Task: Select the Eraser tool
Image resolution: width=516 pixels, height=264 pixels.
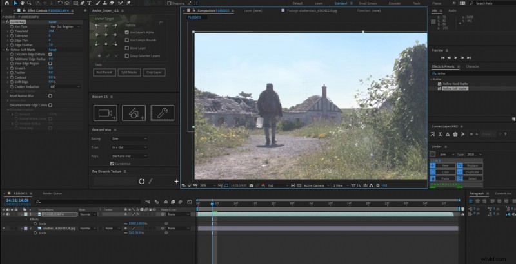Action: [112, 3]
